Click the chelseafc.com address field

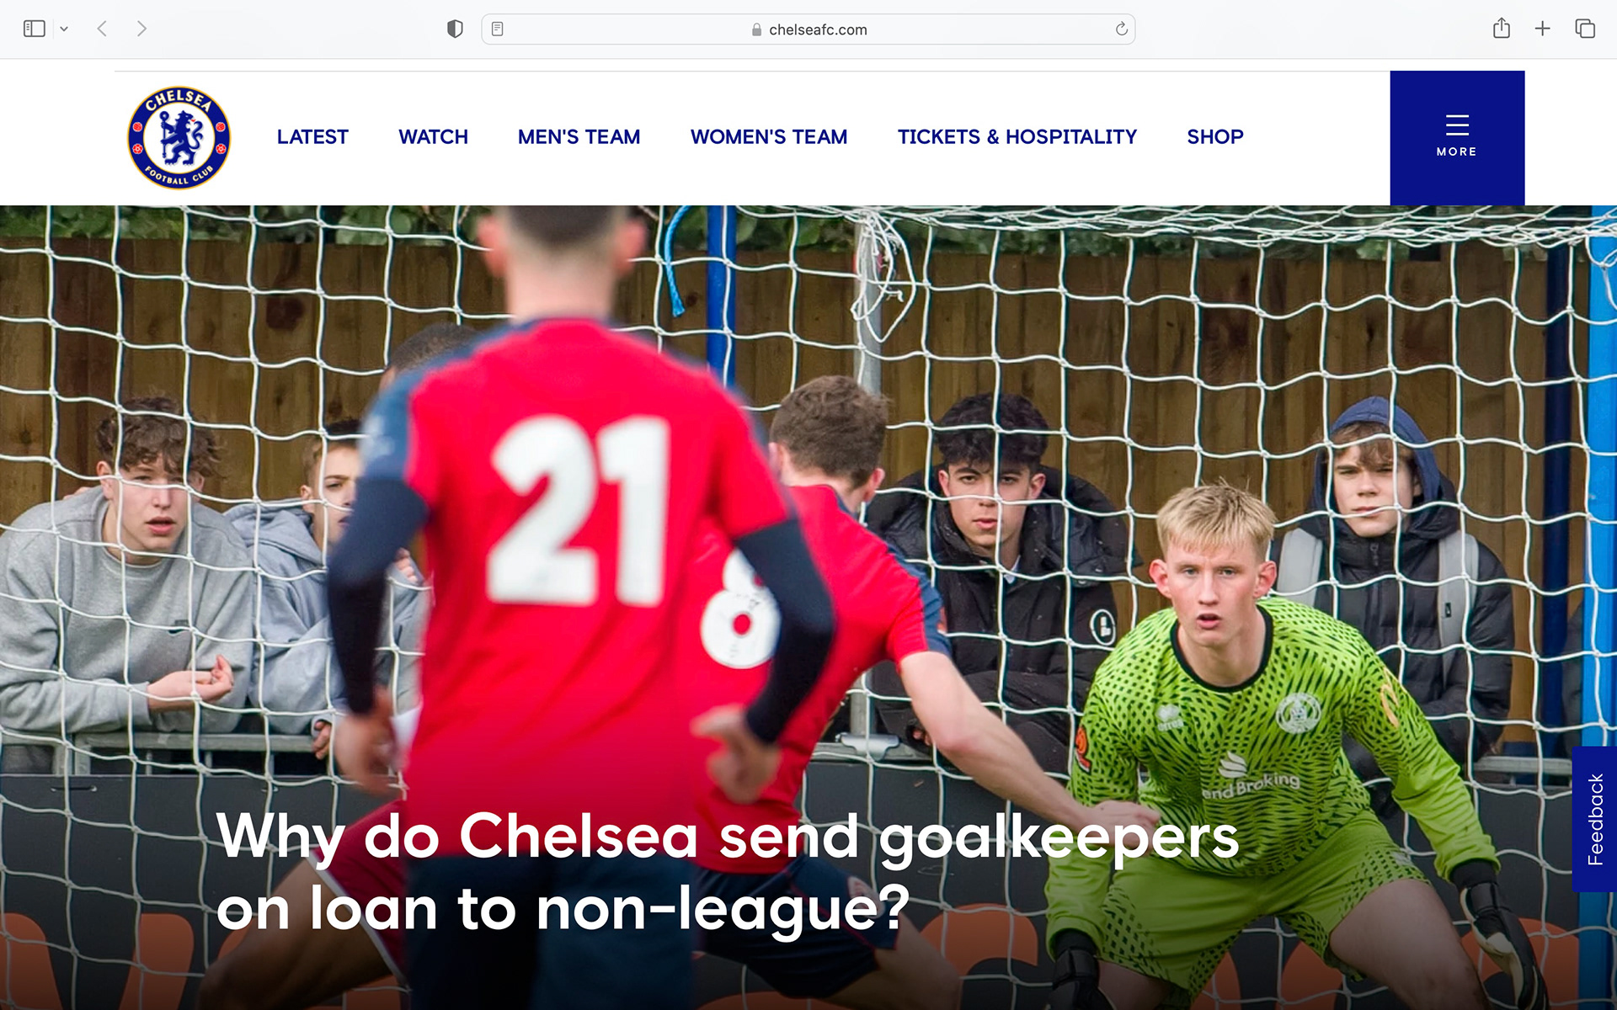click(808, 29)
